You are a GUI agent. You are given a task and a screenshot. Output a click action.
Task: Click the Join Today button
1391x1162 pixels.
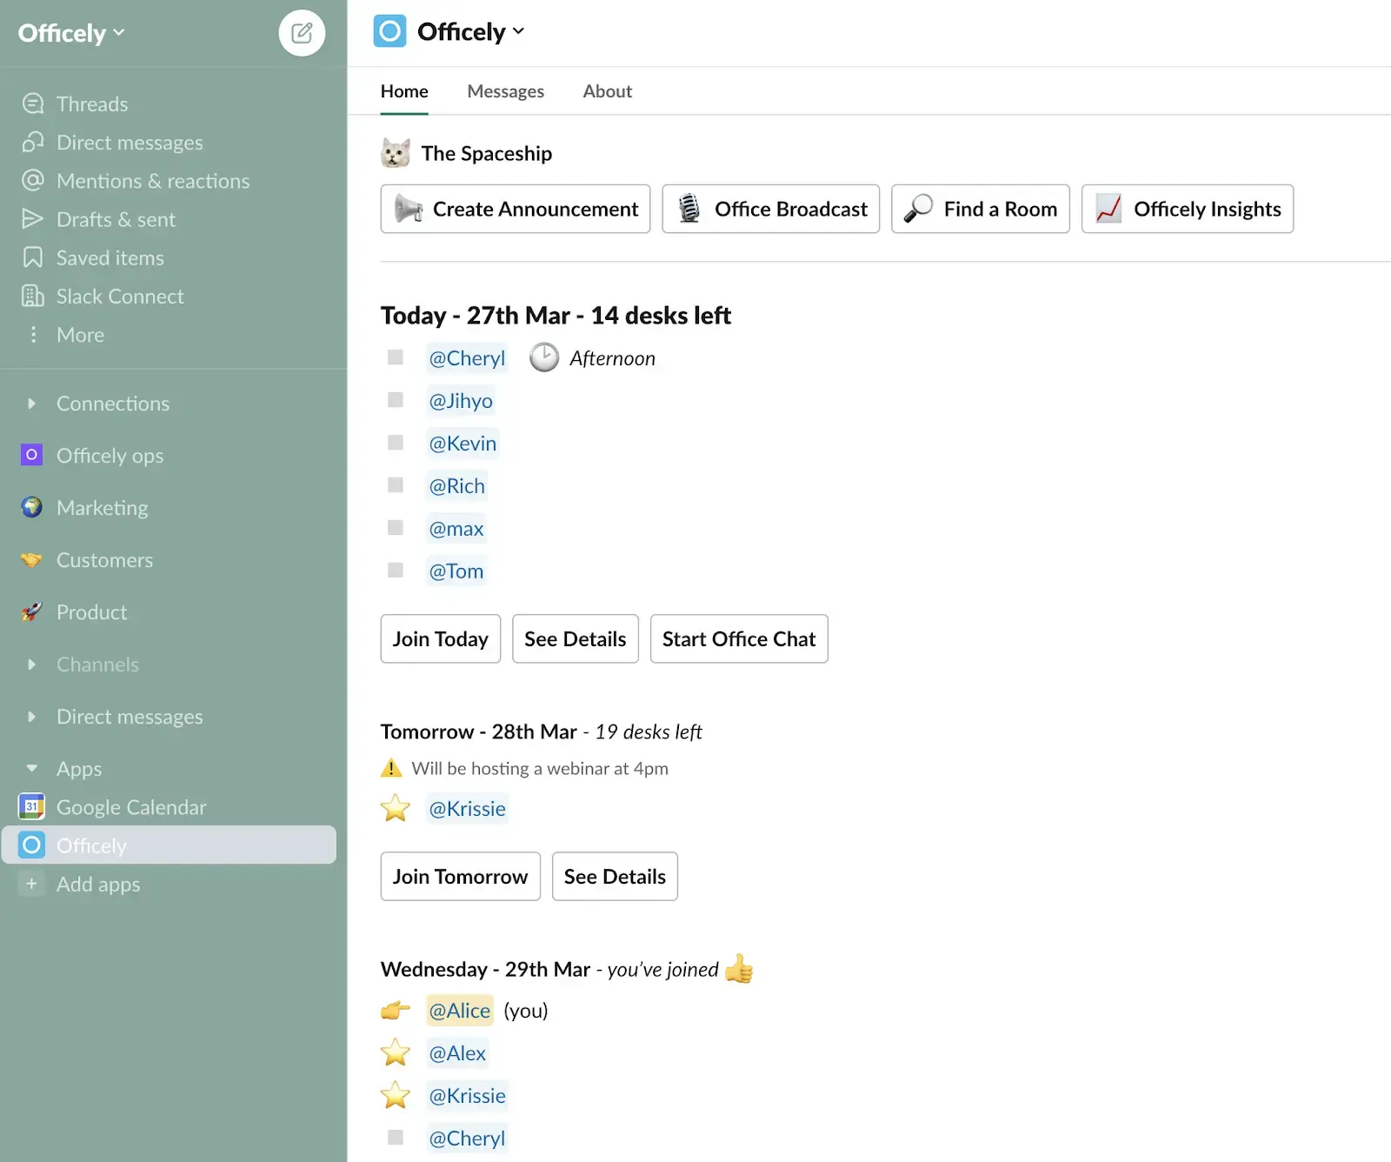pos(441,638)
